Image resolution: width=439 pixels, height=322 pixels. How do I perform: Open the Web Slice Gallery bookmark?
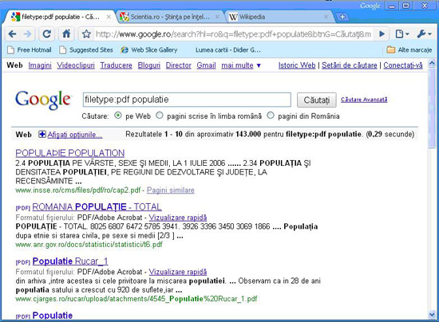coord(149,50)
